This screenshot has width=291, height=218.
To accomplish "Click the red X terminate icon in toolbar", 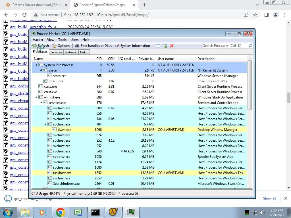I will coord(172,46).
